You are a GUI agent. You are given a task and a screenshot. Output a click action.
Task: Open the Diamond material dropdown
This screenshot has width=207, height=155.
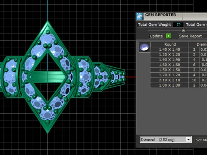[166, 139]
